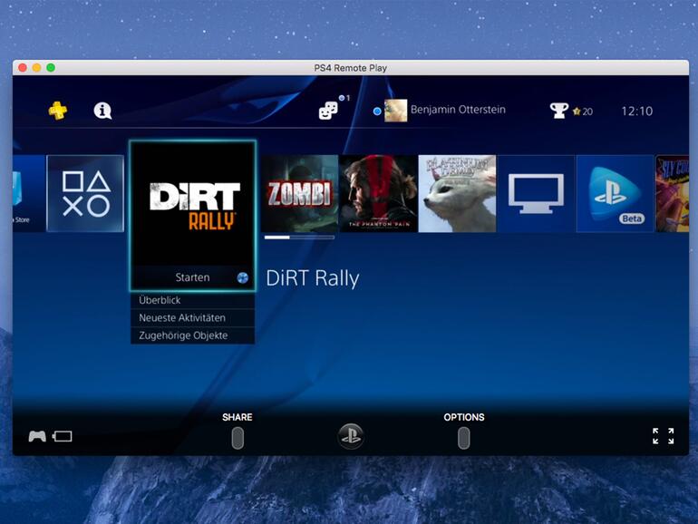Zoom the window with the green button
This screenshot has height=524, width=698.
tap(51, 68)
